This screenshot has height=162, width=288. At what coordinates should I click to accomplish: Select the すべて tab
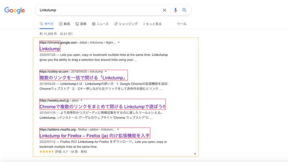pyautogui.click(x=46, y=24)
